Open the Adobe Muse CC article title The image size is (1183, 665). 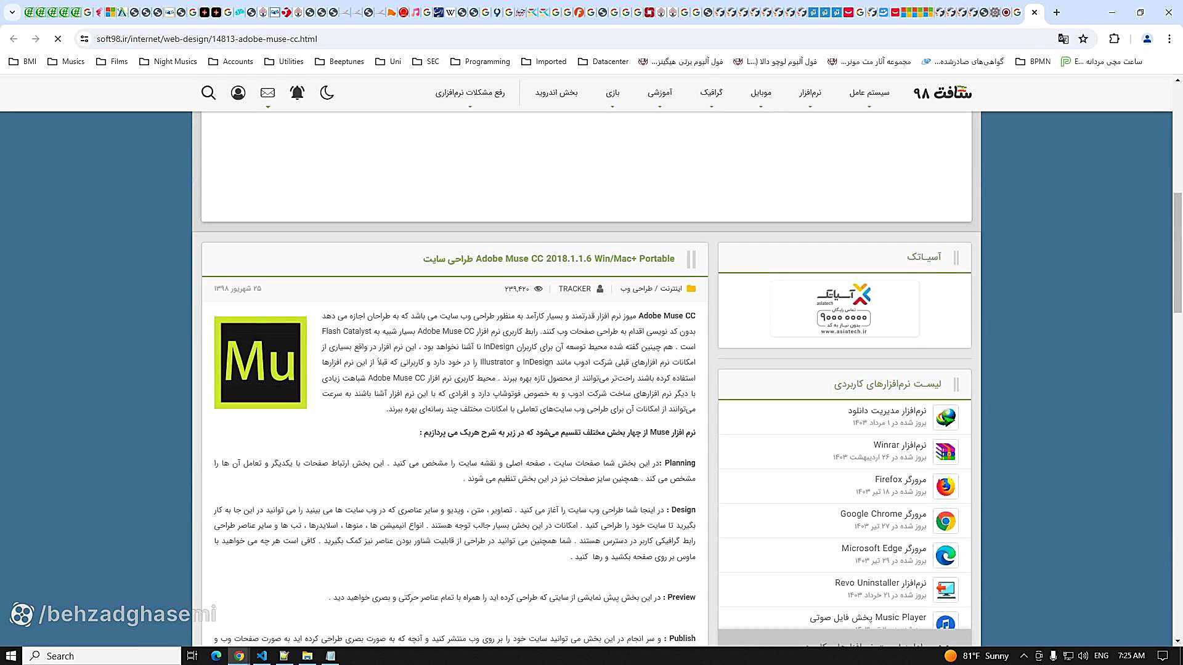click(548, 259)
